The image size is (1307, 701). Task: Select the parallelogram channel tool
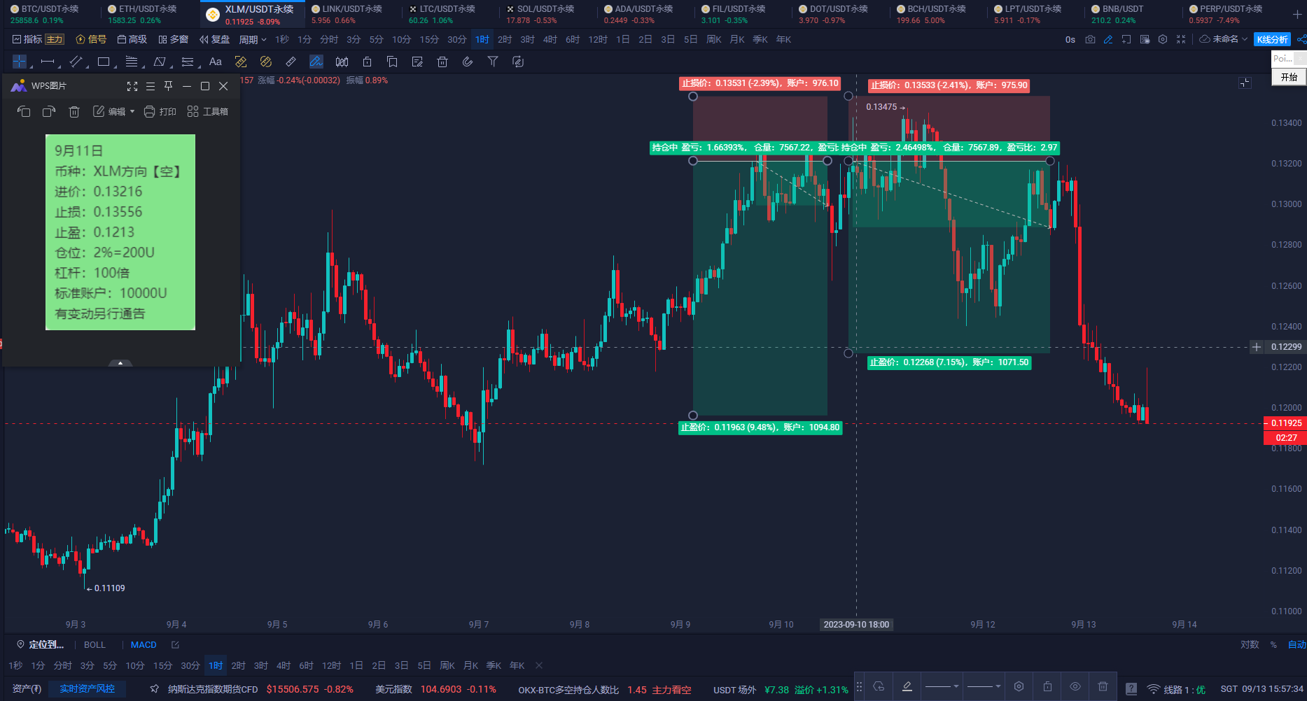pos(160,62)
